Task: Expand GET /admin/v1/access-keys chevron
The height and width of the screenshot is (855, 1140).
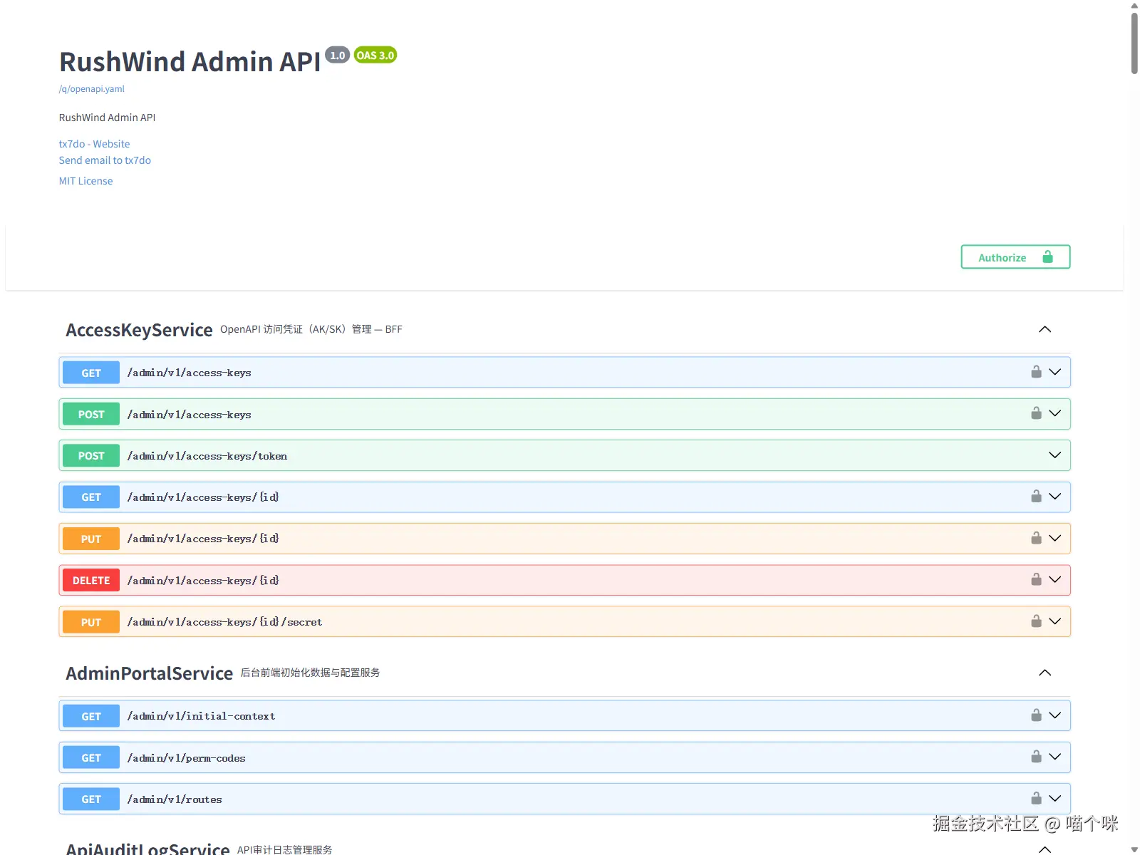Action: click(1055, 372)
